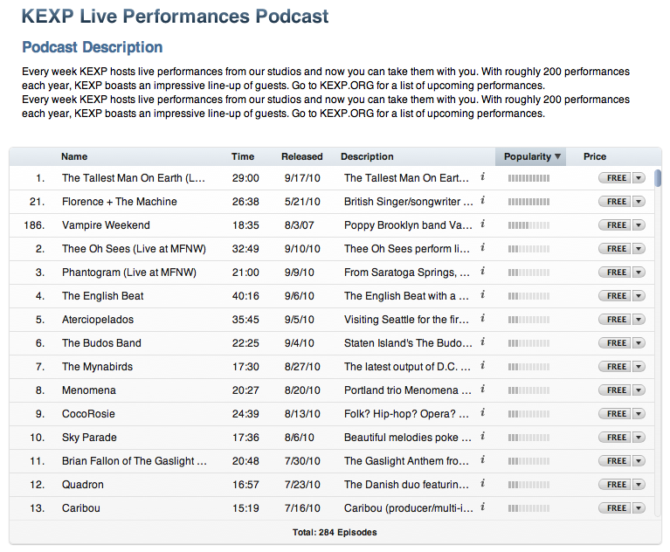The height and width of the screenshot is (552, 670).
Task: Click the Podcast Description heading
Action: point(93,47)
